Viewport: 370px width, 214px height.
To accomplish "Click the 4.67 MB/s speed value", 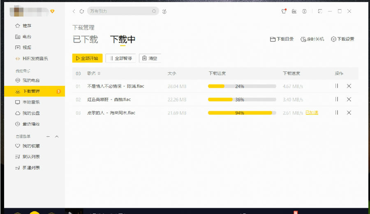I will point(293,86).
